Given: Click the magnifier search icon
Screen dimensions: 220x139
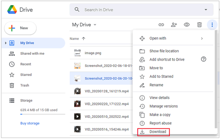Looking at the screenshot, I should pos(77,10).
